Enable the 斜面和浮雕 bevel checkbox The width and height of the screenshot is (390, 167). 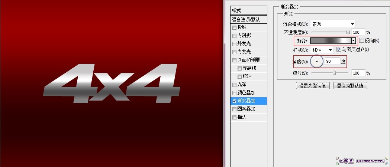tap(234, 60)
